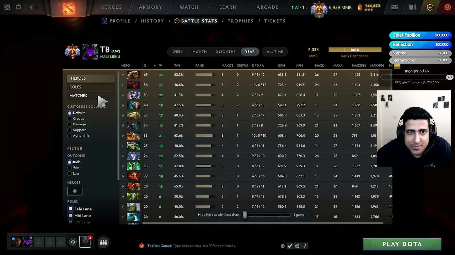Select the ALL TIME time range
Viewport: 455px width, 255px height.
275,52
